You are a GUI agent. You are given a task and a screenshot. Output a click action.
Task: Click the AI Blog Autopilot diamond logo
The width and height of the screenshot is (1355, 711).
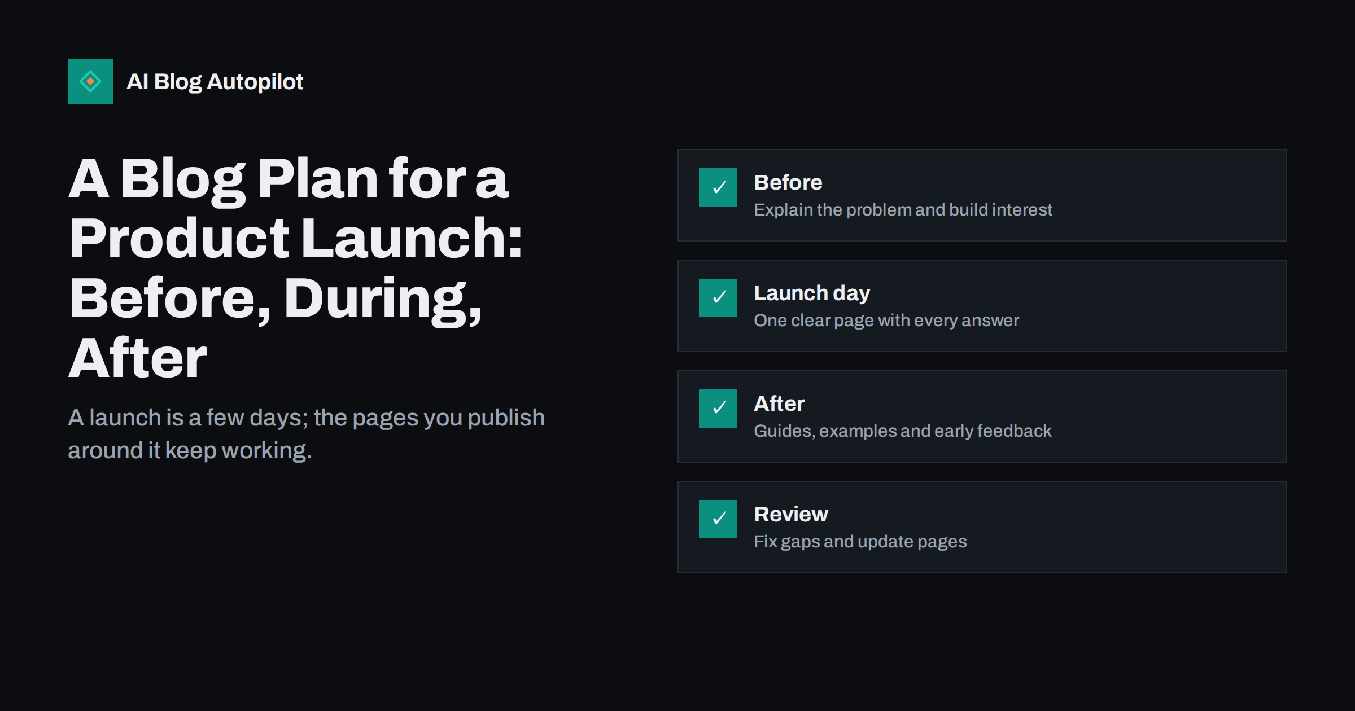[90, 81]
